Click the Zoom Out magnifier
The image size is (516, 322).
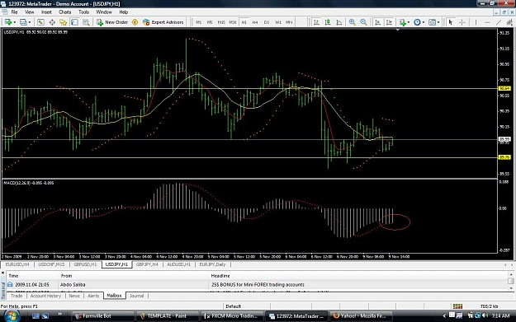(363, 22)
